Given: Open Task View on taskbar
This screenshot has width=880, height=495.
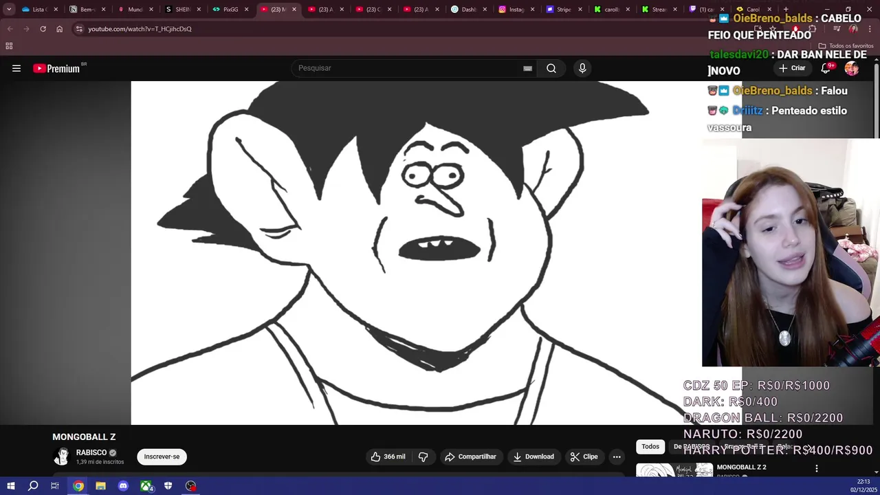Looking at the screenshot, I should click(x=55, y=486).
